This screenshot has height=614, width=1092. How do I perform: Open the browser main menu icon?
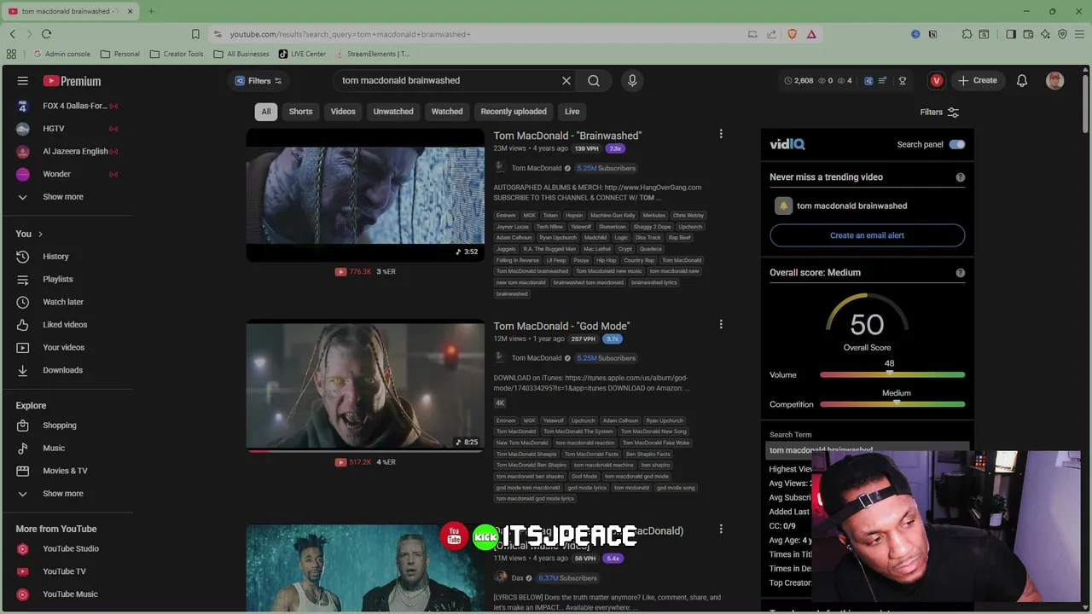[1079, 34]
